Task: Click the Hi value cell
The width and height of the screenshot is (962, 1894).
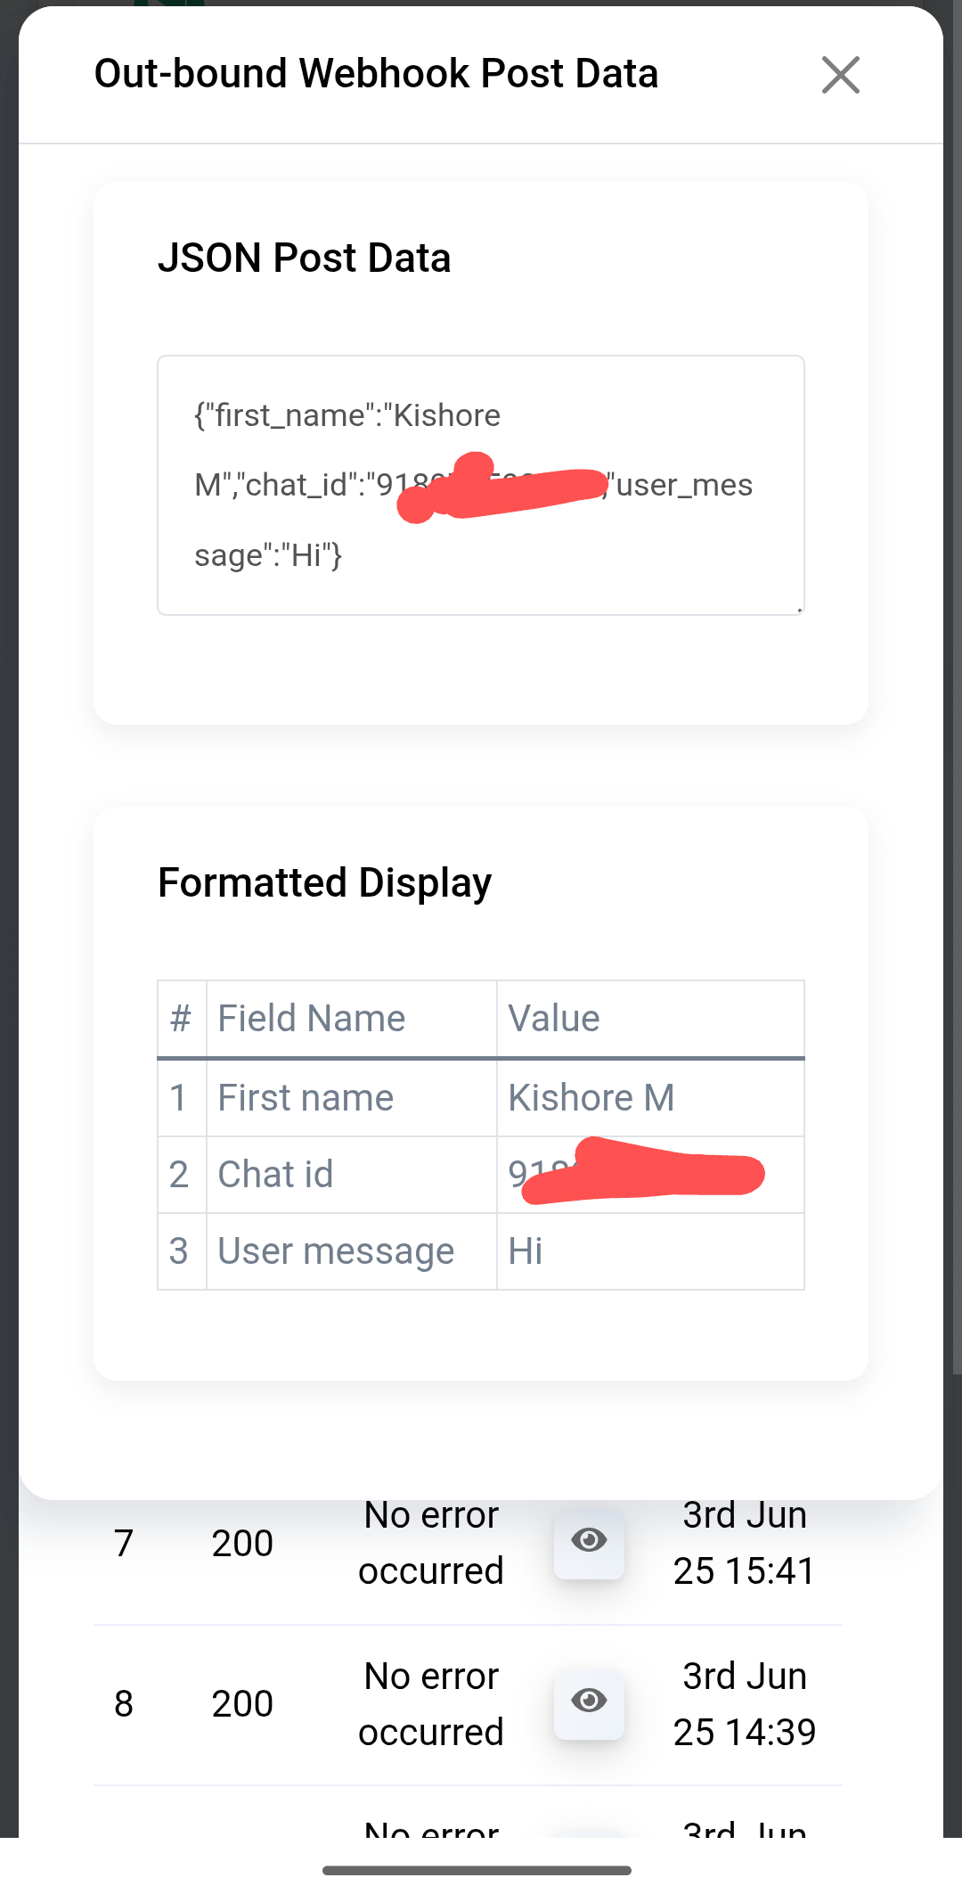Action: tap(526, 1251)
